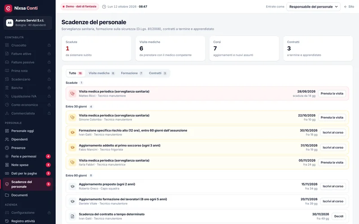The height and width of the screenshot is (224, 359).
Task: Click Decidi for the fixed-term contract
Action: point(339,216)
